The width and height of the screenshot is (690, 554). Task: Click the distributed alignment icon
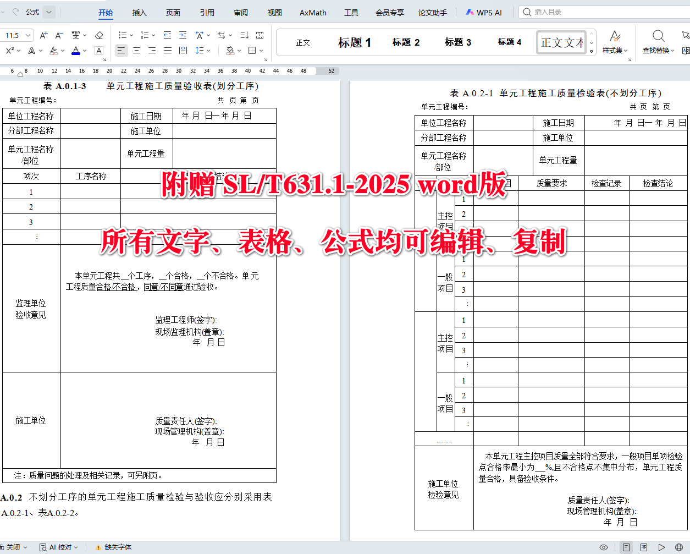tap(183, 51)
